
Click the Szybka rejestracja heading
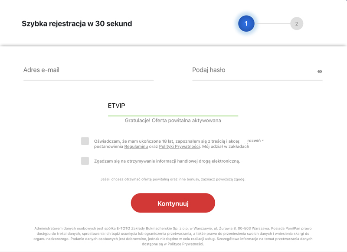click(x=77, y=23)
